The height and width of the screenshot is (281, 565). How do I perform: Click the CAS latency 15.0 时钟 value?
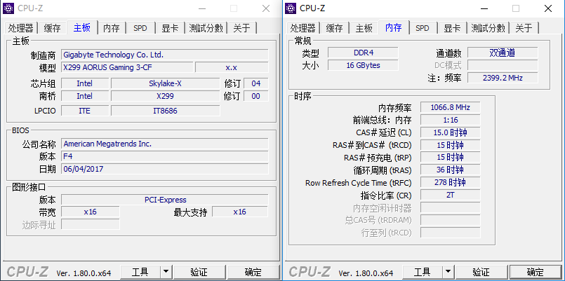pos(450,132)
